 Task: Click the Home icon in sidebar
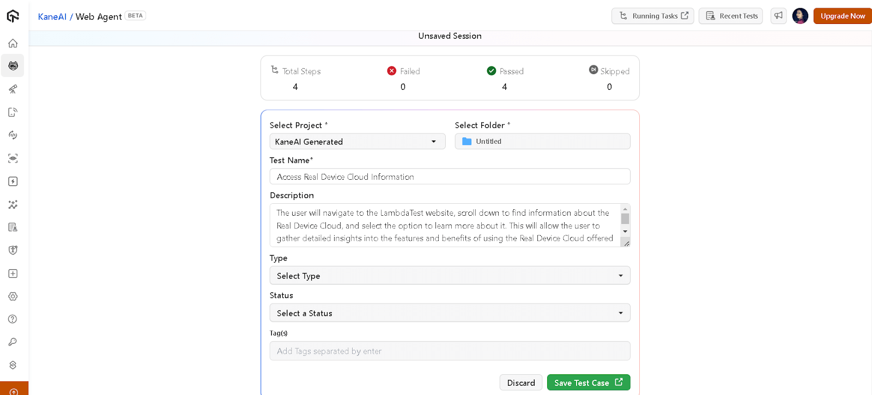click(x=13, y=43)
